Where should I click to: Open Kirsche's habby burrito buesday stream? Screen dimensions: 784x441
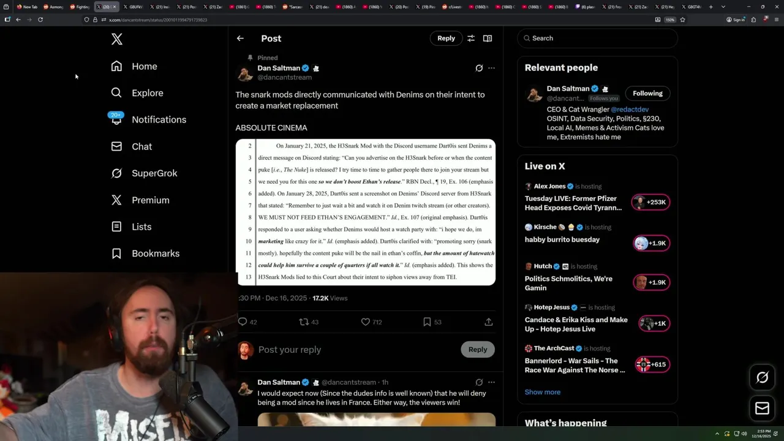(562, 239)
